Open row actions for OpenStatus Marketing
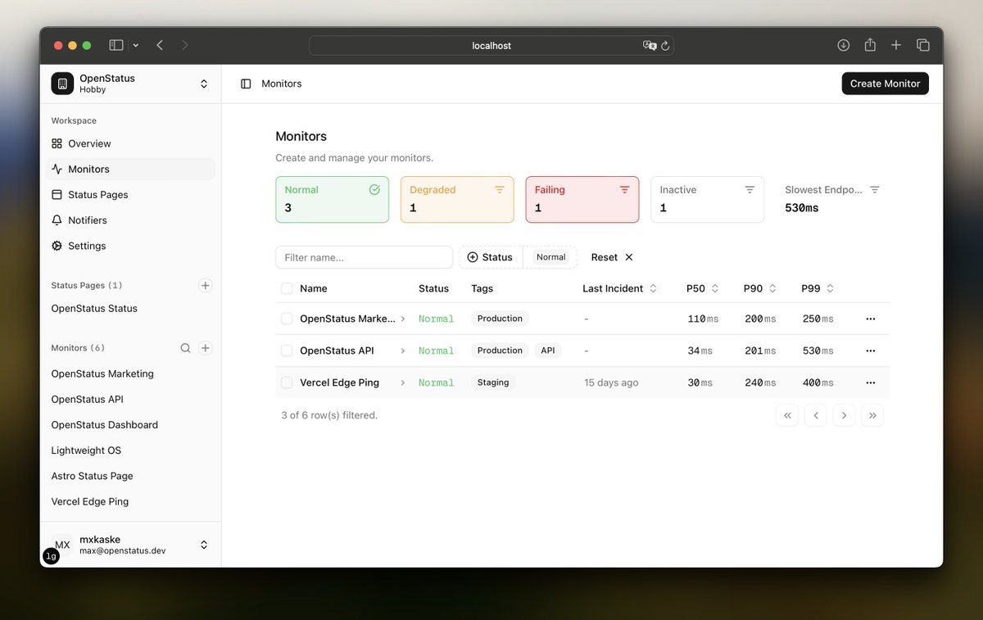The width and height of the screenshot is (983, 620). [871, 319]
